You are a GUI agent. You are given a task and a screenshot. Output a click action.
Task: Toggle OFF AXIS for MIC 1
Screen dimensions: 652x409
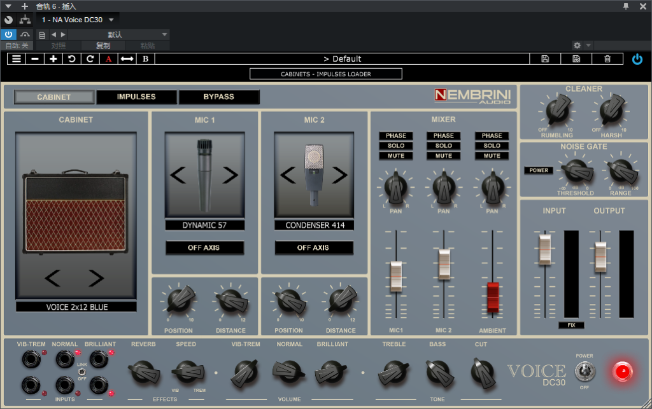tap(204, 247)
